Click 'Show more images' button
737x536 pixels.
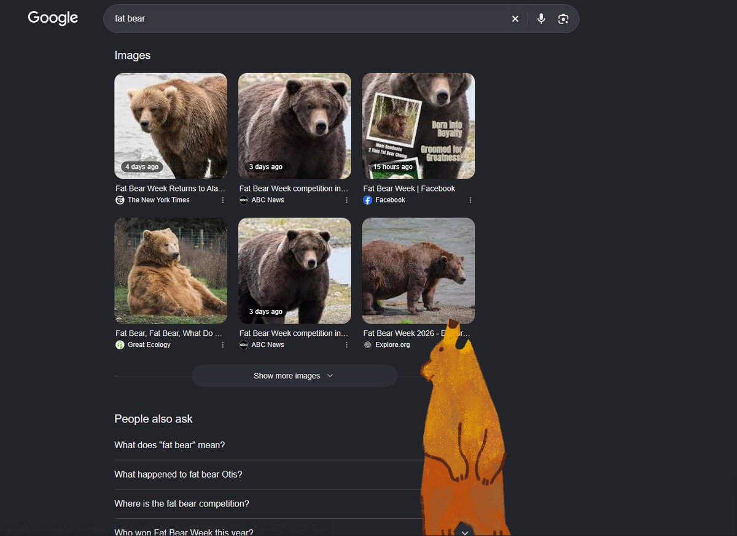click(x=294, y=376)
